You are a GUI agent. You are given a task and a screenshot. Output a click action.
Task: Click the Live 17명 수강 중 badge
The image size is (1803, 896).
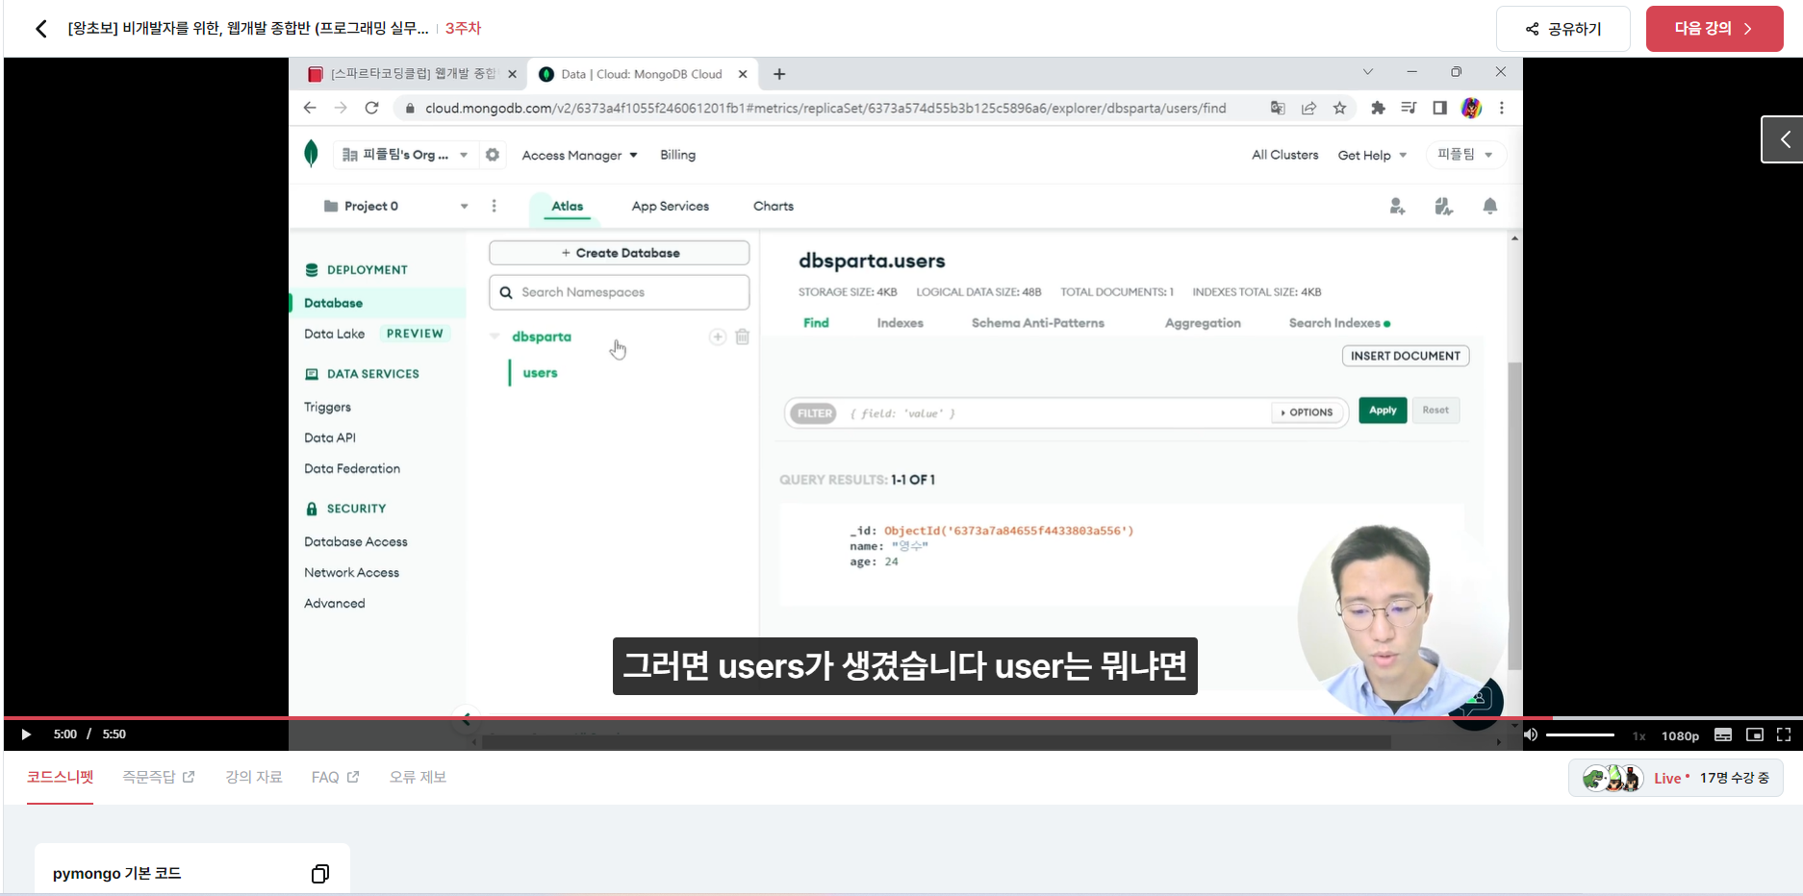[x=1675, y=778]
